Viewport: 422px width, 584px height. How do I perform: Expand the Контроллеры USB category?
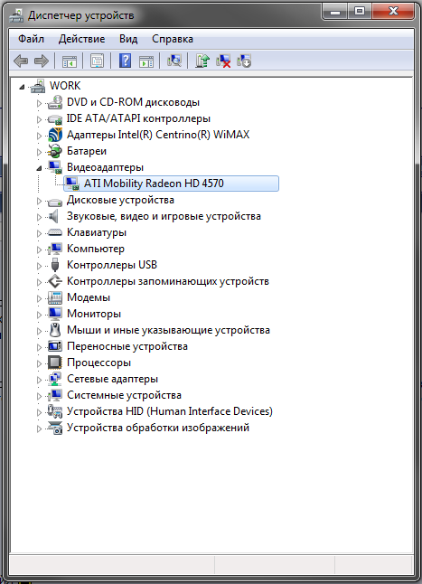(39, 266)
